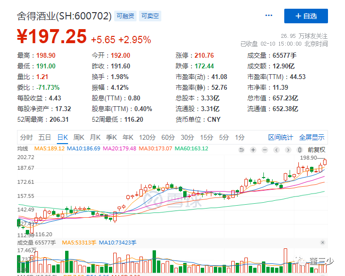
Task: Click the MA5:189.12 moving average label
Action: click(49, 148)
